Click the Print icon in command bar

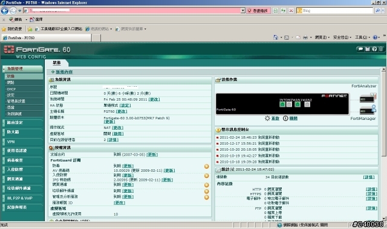click(305, 37)
